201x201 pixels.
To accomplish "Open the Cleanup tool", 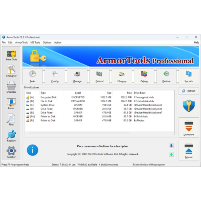I will tap(122, 76).
